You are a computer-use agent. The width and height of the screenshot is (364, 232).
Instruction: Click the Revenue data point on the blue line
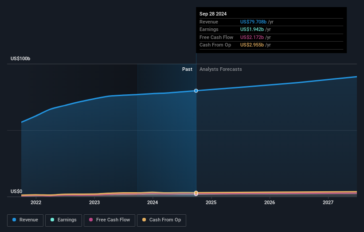pos(196,91)
